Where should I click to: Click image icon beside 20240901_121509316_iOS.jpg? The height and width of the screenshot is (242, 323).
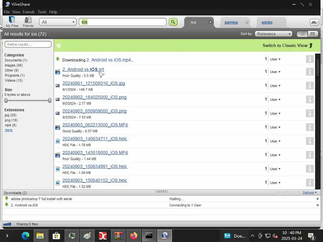[x=58, y=86]
